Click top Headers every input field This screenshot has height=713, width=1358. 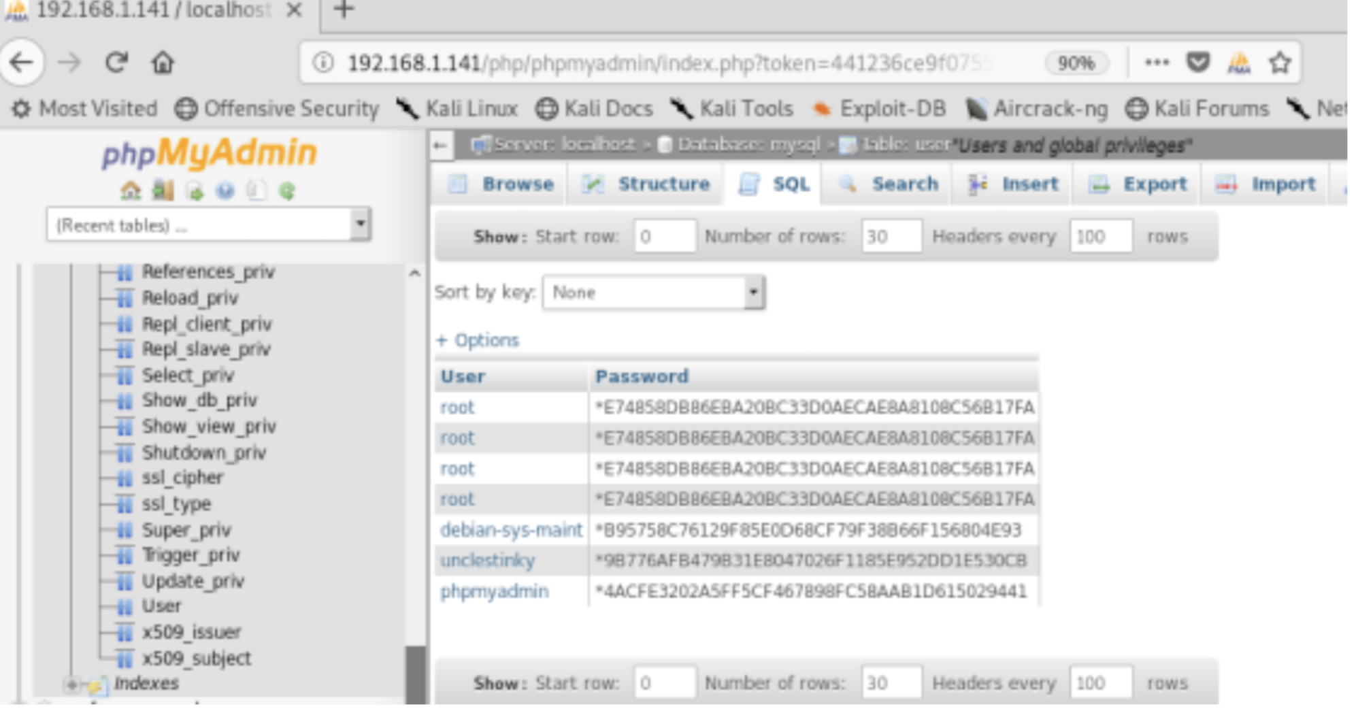point(1101,236)
